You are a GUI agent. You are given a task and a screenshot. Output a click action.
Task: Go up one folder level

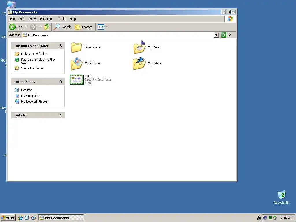pyautogui.click(x=47, y=27)
